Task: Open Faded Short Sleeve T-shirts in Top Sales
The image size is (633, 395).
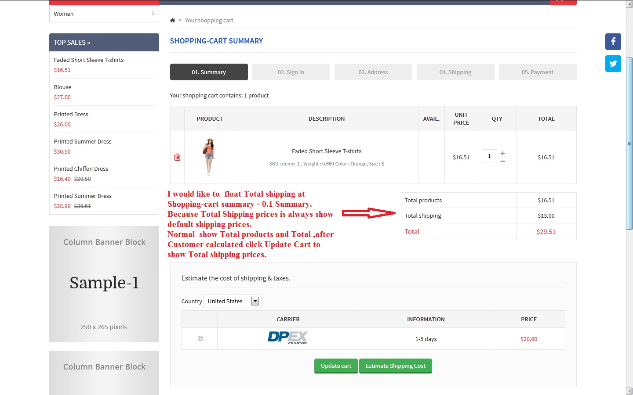Action: pos(89,60)
